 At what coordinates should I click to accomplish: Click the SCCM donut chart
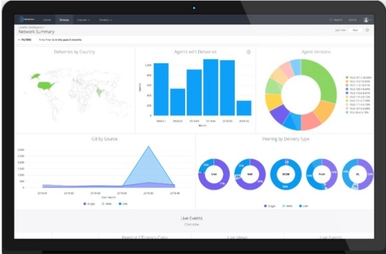[x=286, y=174]
